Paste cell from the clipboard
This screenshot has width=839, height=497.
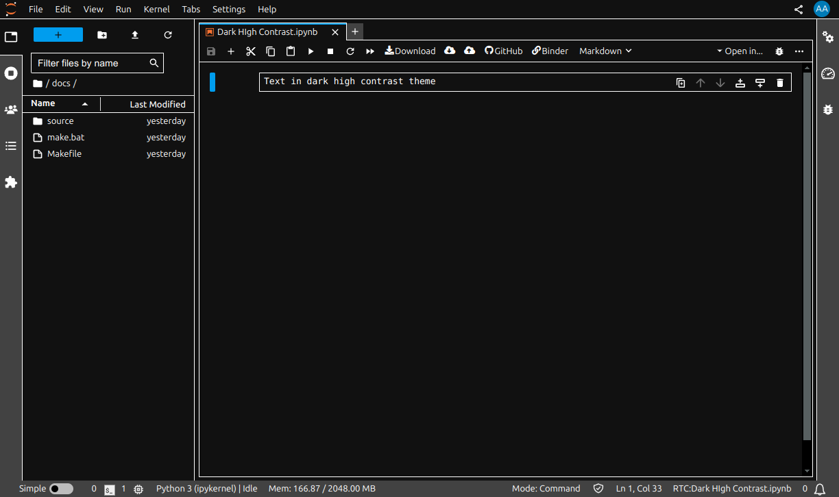(x=291, y=51)
